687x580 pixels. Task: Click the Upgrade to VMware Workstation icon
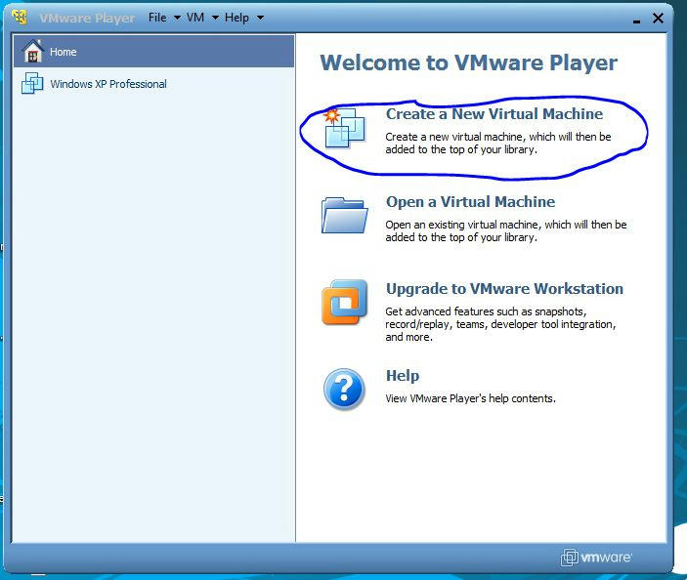click(x=345, y=302)
